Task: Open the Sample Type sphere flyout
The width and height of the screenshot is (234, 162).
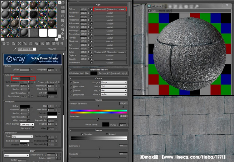Action: [63, 3]
